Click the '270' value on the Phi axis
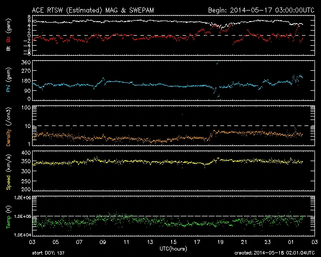Screen dimensions: 321x257 pyautogui.click(x=26, y=71)
